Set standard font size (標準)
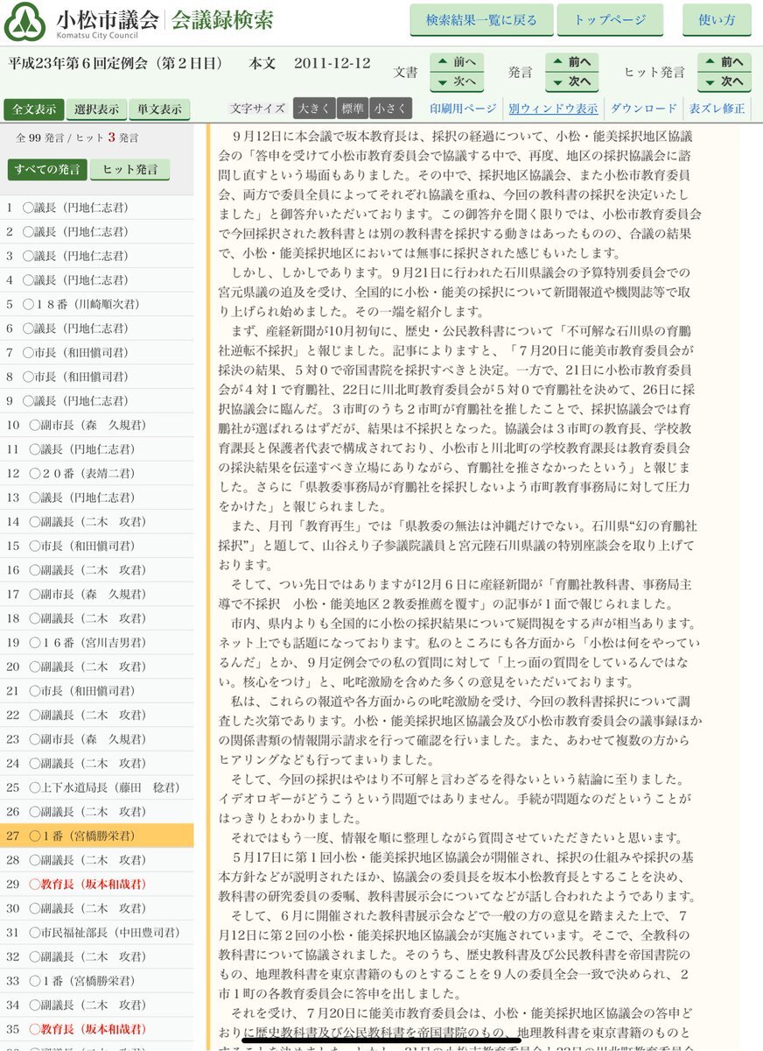 coord(352,109)
